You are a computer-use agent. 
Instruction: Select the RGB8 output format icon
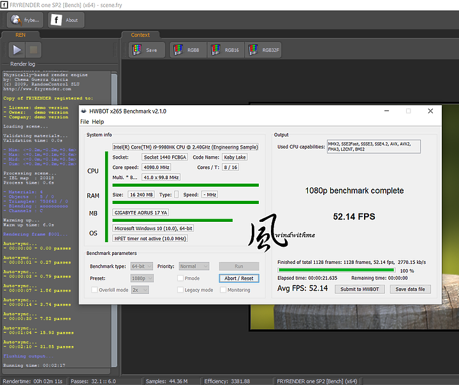[188, 50]
